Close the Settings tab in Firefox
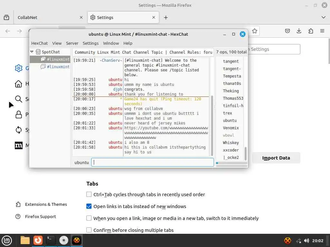 tap(154, 17)
